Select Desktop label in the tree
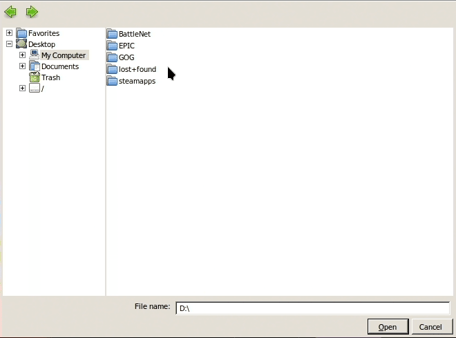Screen dimensions: 456x338 (x=41, y=44)
